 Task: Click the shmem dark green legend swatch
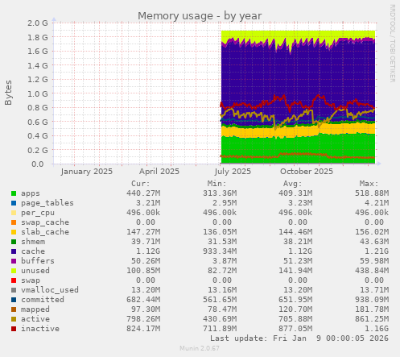click(14, 242)
